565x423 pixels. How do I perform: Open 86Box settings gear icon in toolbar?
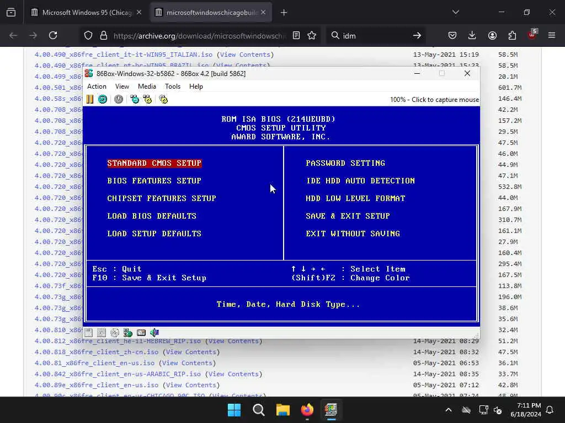click(163, 99)
